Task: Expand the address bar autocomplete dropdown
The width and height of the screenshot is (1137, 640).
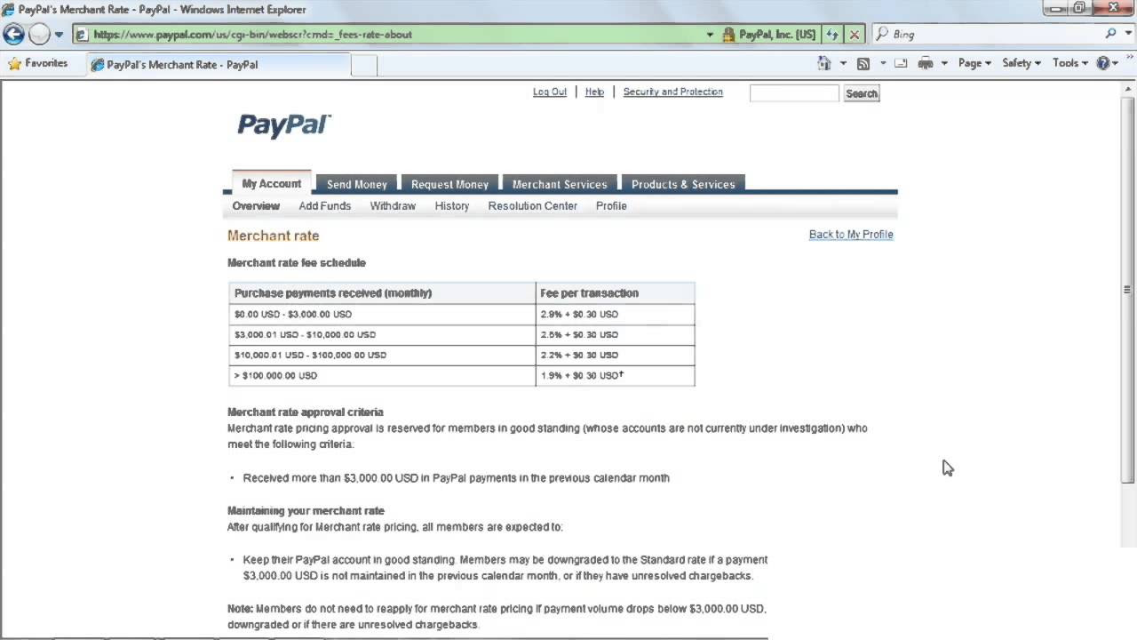Action: [710, 35]
